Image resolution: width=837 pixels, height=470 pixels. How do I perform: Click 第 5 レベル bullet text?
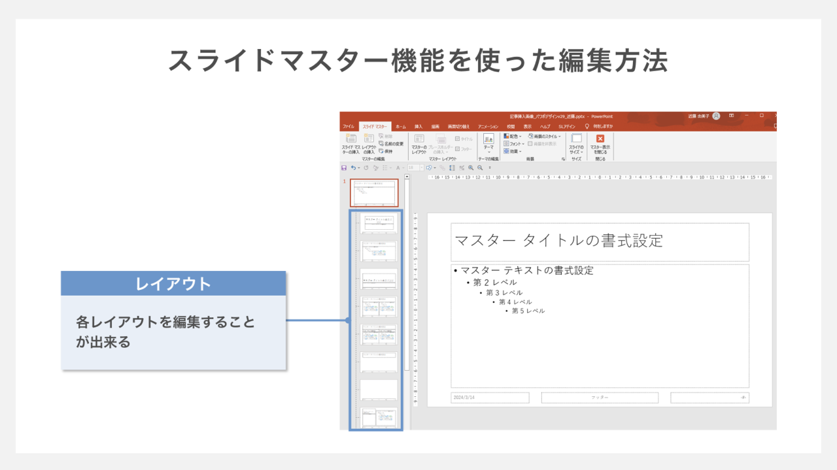coord(528,311)
